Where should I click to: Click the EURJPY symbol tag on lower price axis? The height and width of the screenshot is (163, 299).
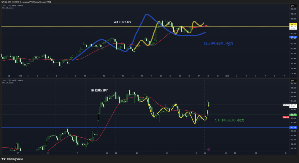[x=286, y=104]
